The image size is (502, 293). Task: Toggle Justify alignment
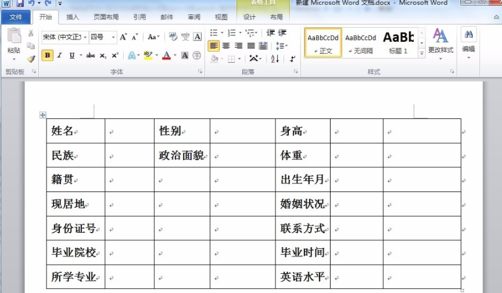tap(251, 46)
